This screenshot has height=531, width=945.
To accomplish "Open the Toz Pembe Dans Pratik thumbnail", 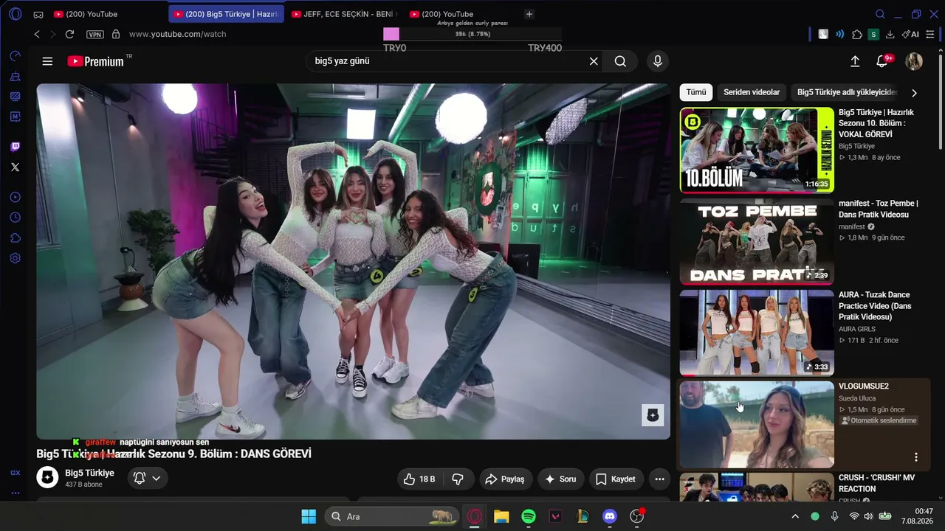I will 757,241.
